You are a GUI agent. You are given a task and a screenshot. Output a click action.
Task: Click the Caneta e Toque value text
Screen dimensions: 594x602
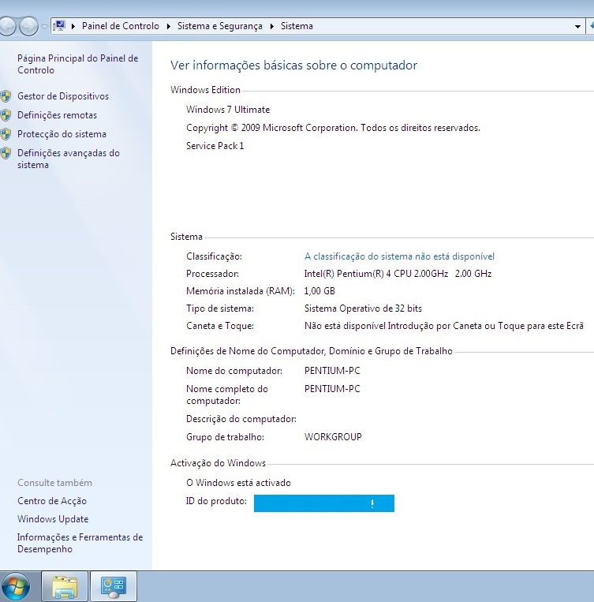pyautogui.click(x=444, y=326)
